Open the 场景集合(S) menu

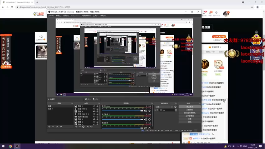point(86,16)
